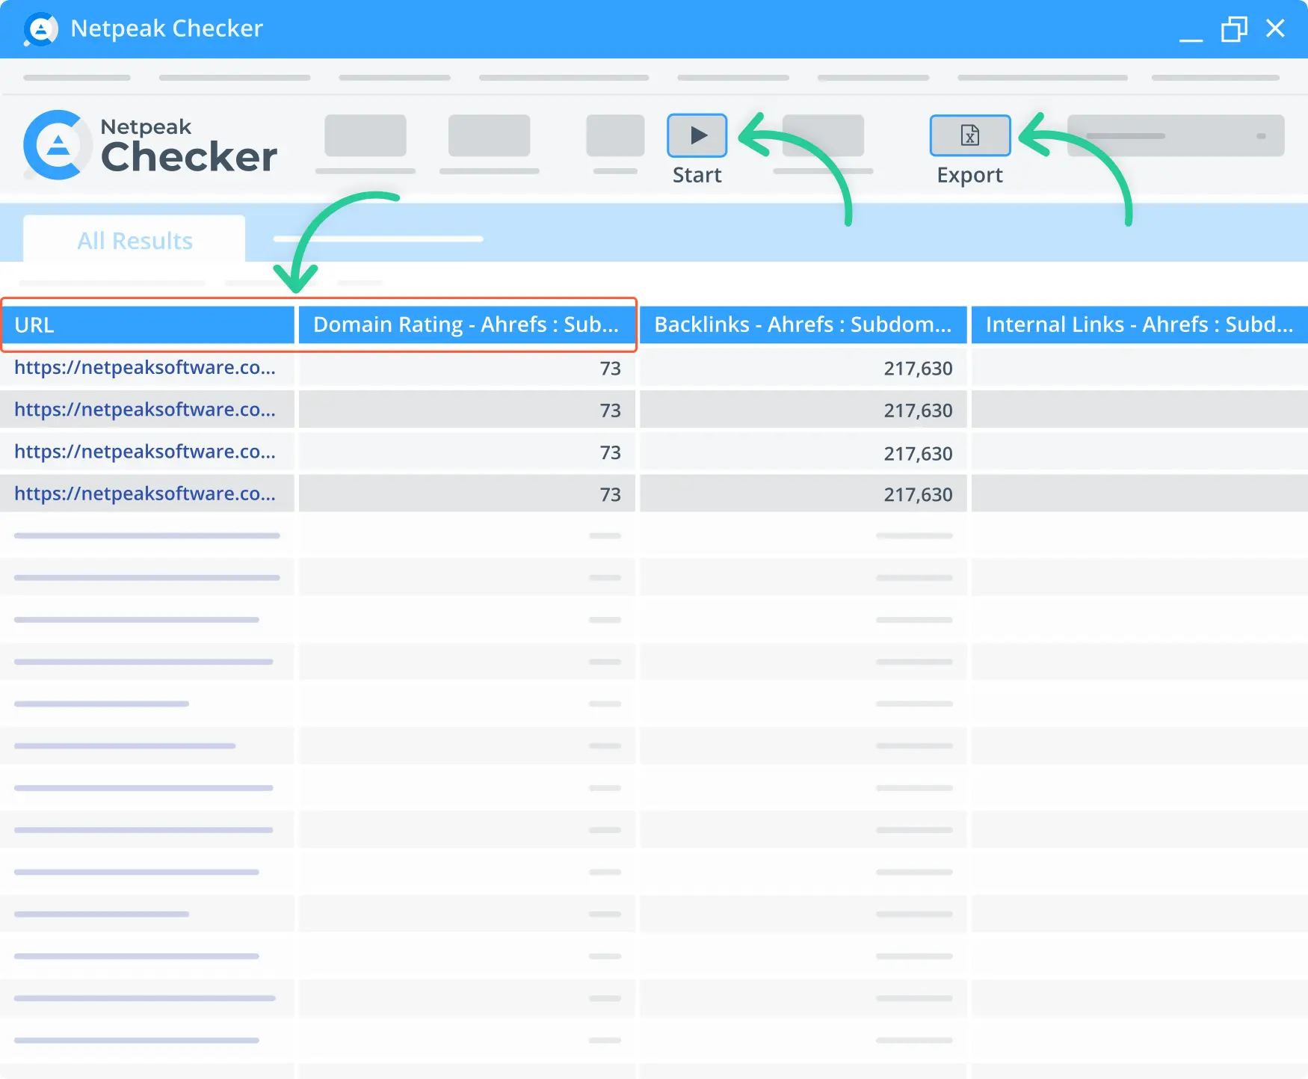The width and height of the screenshot is (1308, 1079).
Task: Select Domain Rating value 73 in fourth row
Action: click(610, 494)
